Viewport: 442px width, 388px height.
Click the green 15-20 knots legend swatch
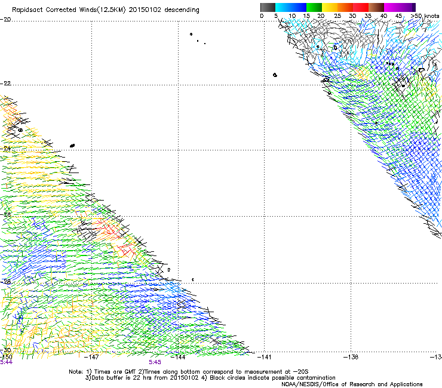click(x=314, y=7)
